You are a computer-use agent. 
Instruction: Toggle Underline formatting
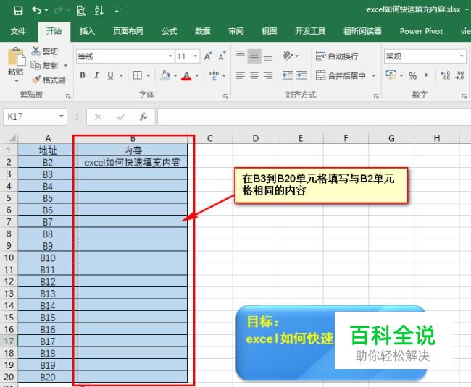pos(111,75)
